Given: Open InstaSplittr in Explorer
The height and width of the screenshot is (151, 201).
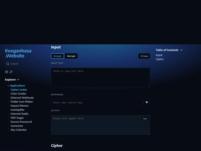Looking at the screenshot, I should pyautogui.click(x=17, y=110).
